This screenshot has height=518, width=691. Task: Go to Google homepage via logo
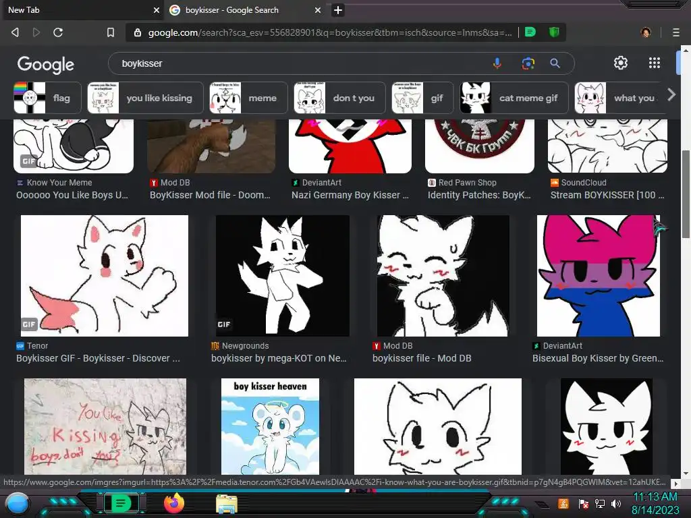45,64
